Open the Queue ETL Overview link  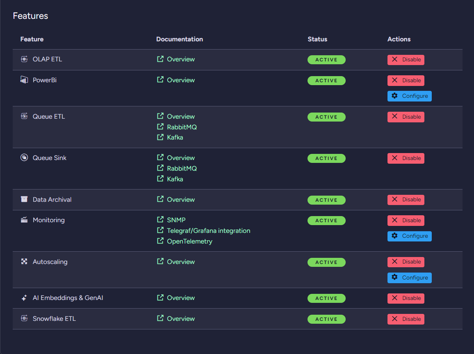click(181, 117)
